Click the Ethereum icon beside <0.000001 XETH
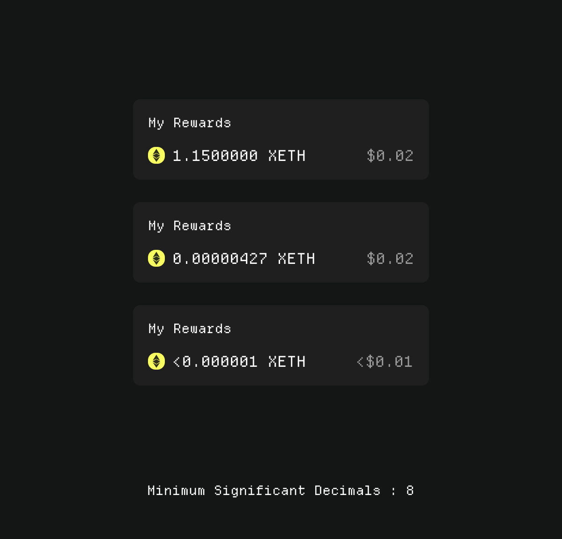The height and width of the screenshot is (539, 562). [x=156, y=361]
